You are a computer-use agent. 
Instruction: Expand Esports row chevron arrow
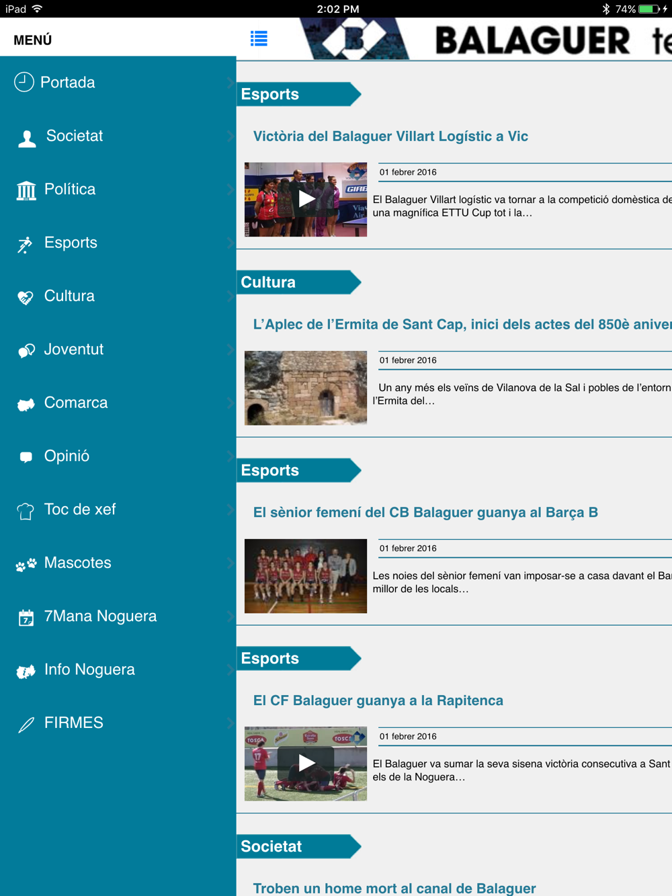pyautogui.click(x=230, y=243)
